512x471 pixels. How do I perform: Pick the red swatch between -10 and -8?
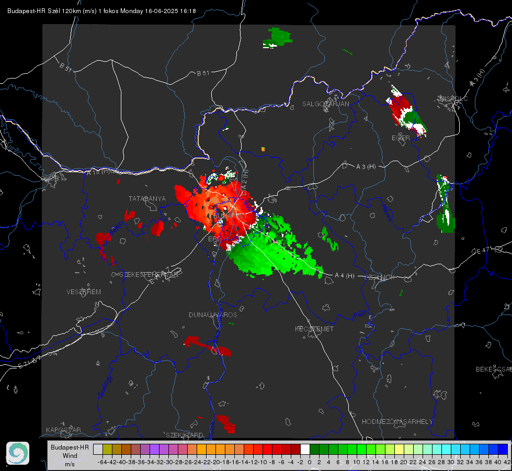click(267, 449)
